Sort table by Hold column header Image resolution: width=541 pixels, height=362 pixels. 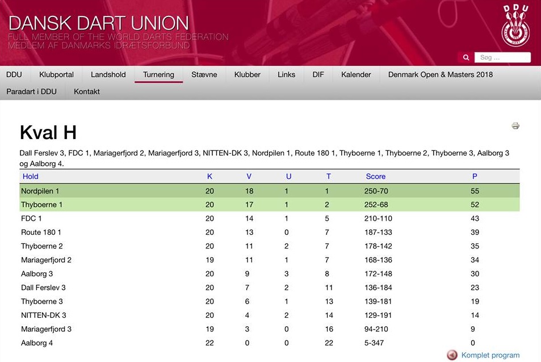[x=31, y=176]
